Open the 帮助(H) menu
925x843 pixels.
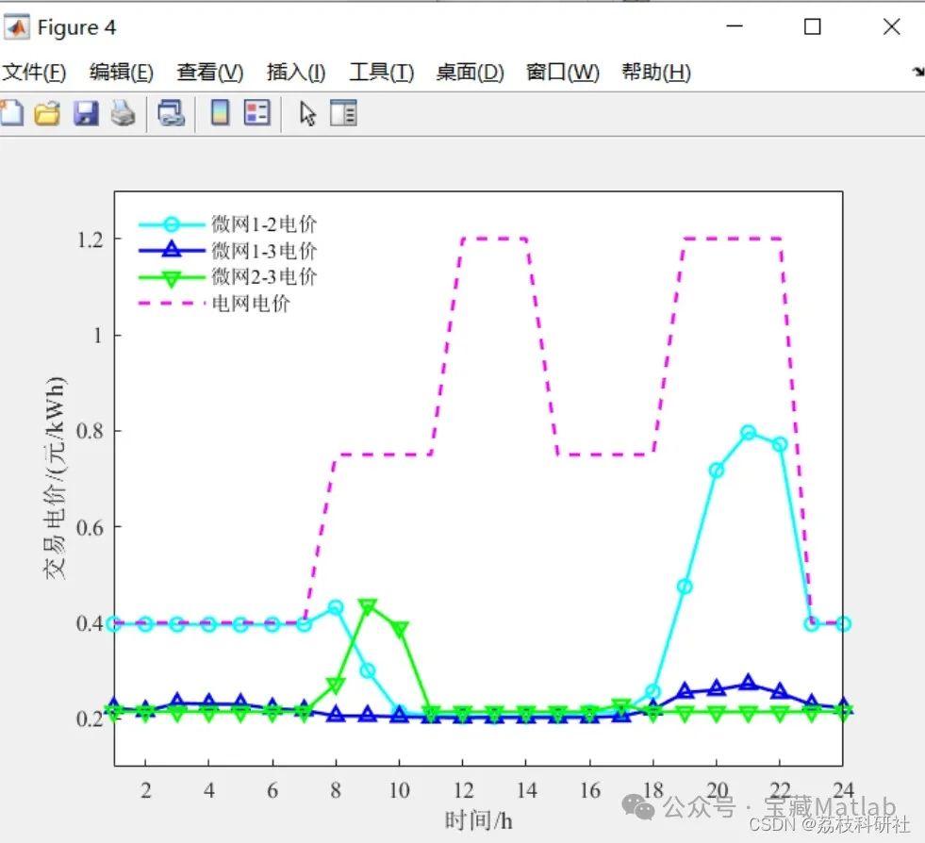pyautogui.click(x=654, y=71)
